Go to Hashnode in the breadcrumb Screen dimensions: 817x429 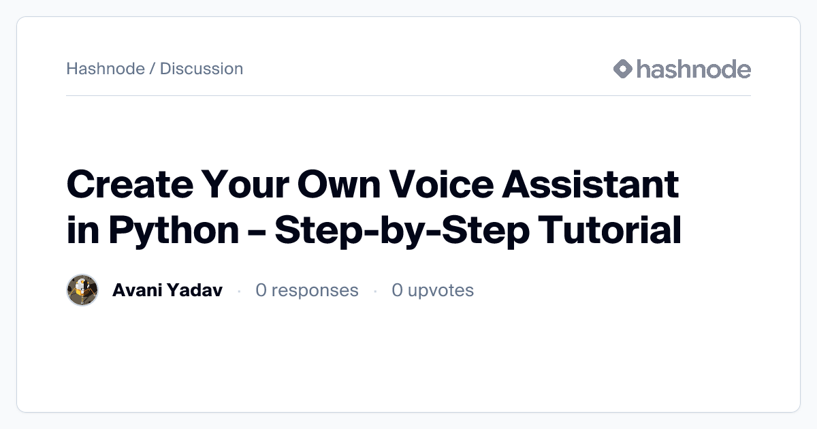[106, 69]
